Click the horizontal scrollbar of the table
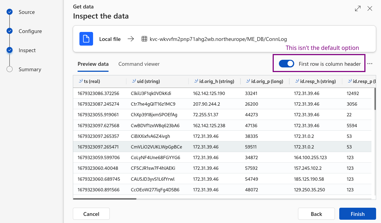The image size is (381, 223). coord(105,199)
